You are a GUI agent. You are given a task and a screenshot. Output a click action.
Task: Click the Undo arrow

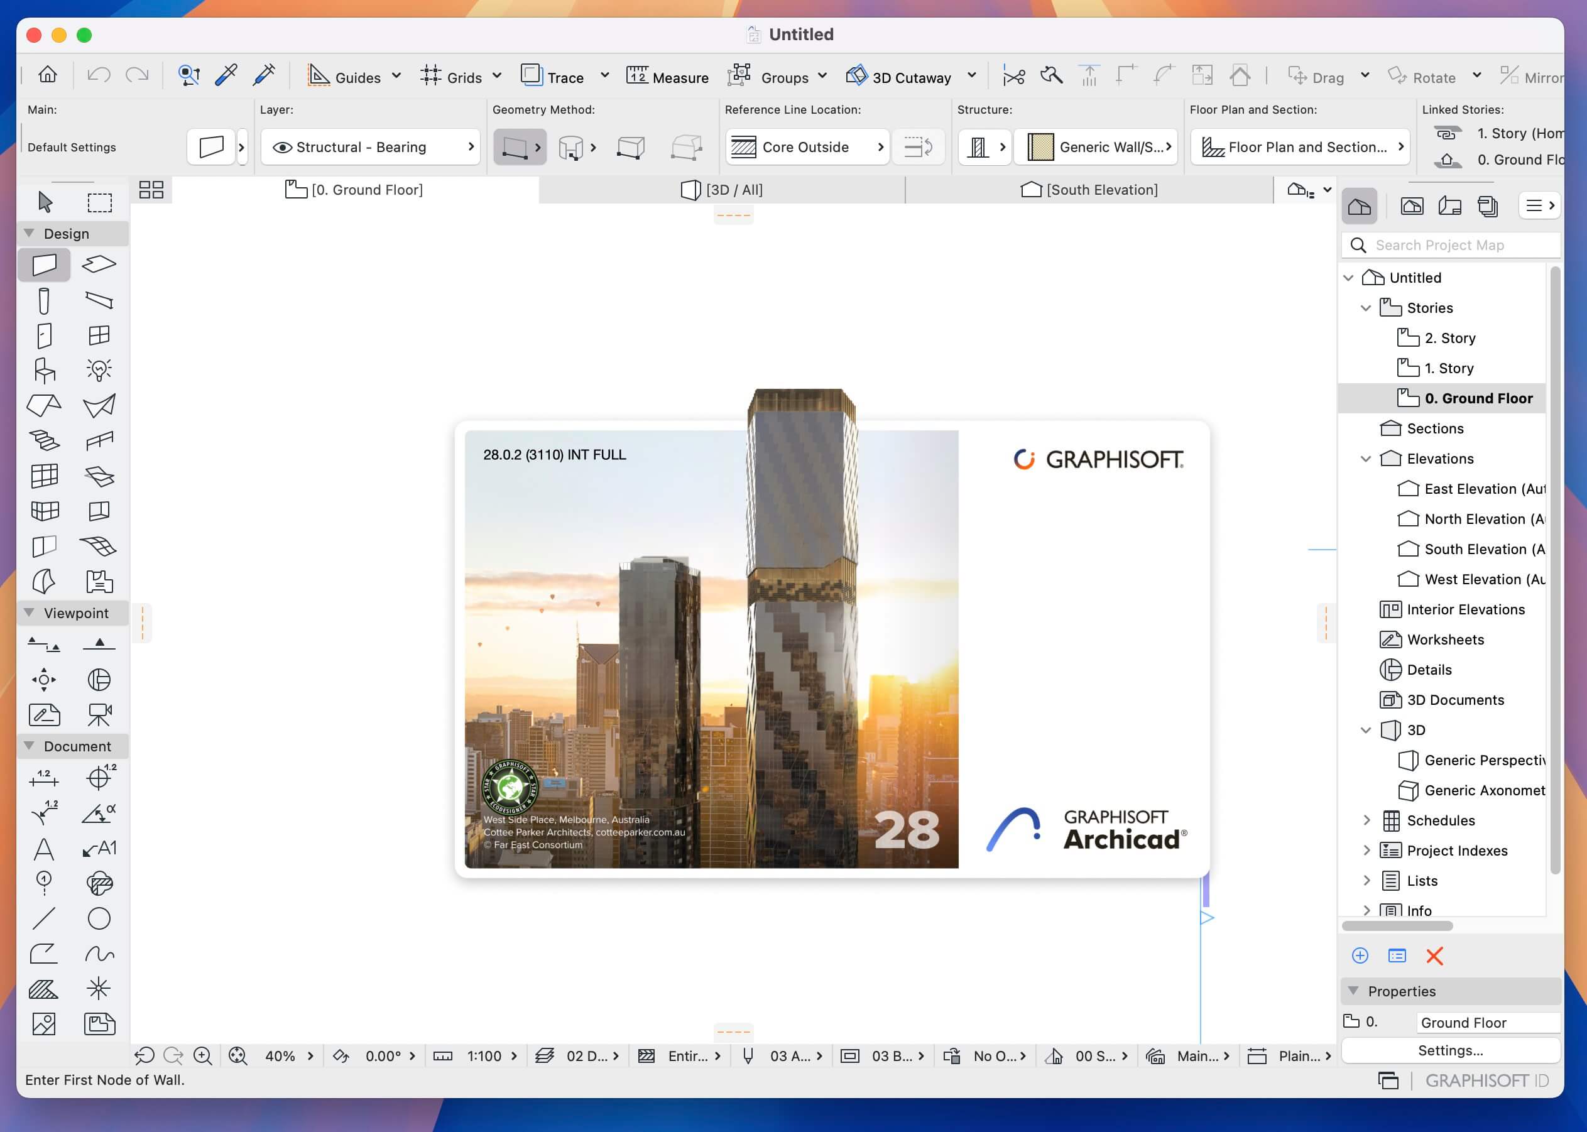point(99,75)
